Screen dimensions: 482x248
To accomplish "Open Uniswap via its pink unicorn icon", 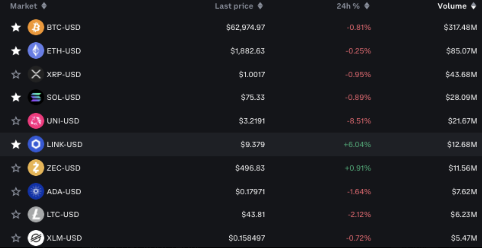I will point(36,121).
